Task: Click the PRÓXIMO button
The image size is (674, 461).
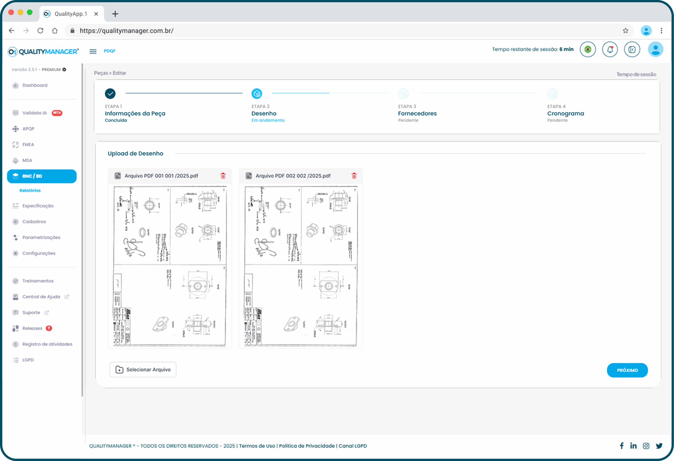Action: [x=627, y=370]
